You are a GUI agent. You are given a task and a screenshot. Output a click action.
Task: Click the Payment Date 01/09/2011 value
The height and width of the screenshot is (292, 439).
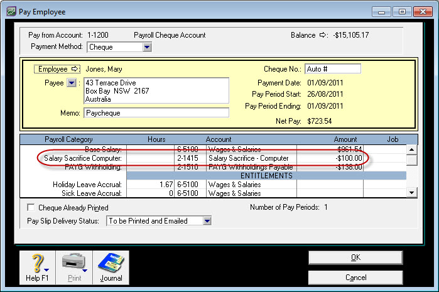(325, 83)
